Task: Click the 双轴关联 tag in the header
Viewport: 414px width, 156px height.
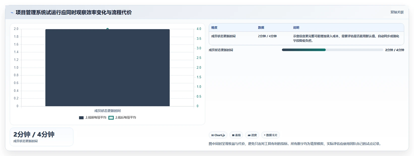Action: pos(397,12)
